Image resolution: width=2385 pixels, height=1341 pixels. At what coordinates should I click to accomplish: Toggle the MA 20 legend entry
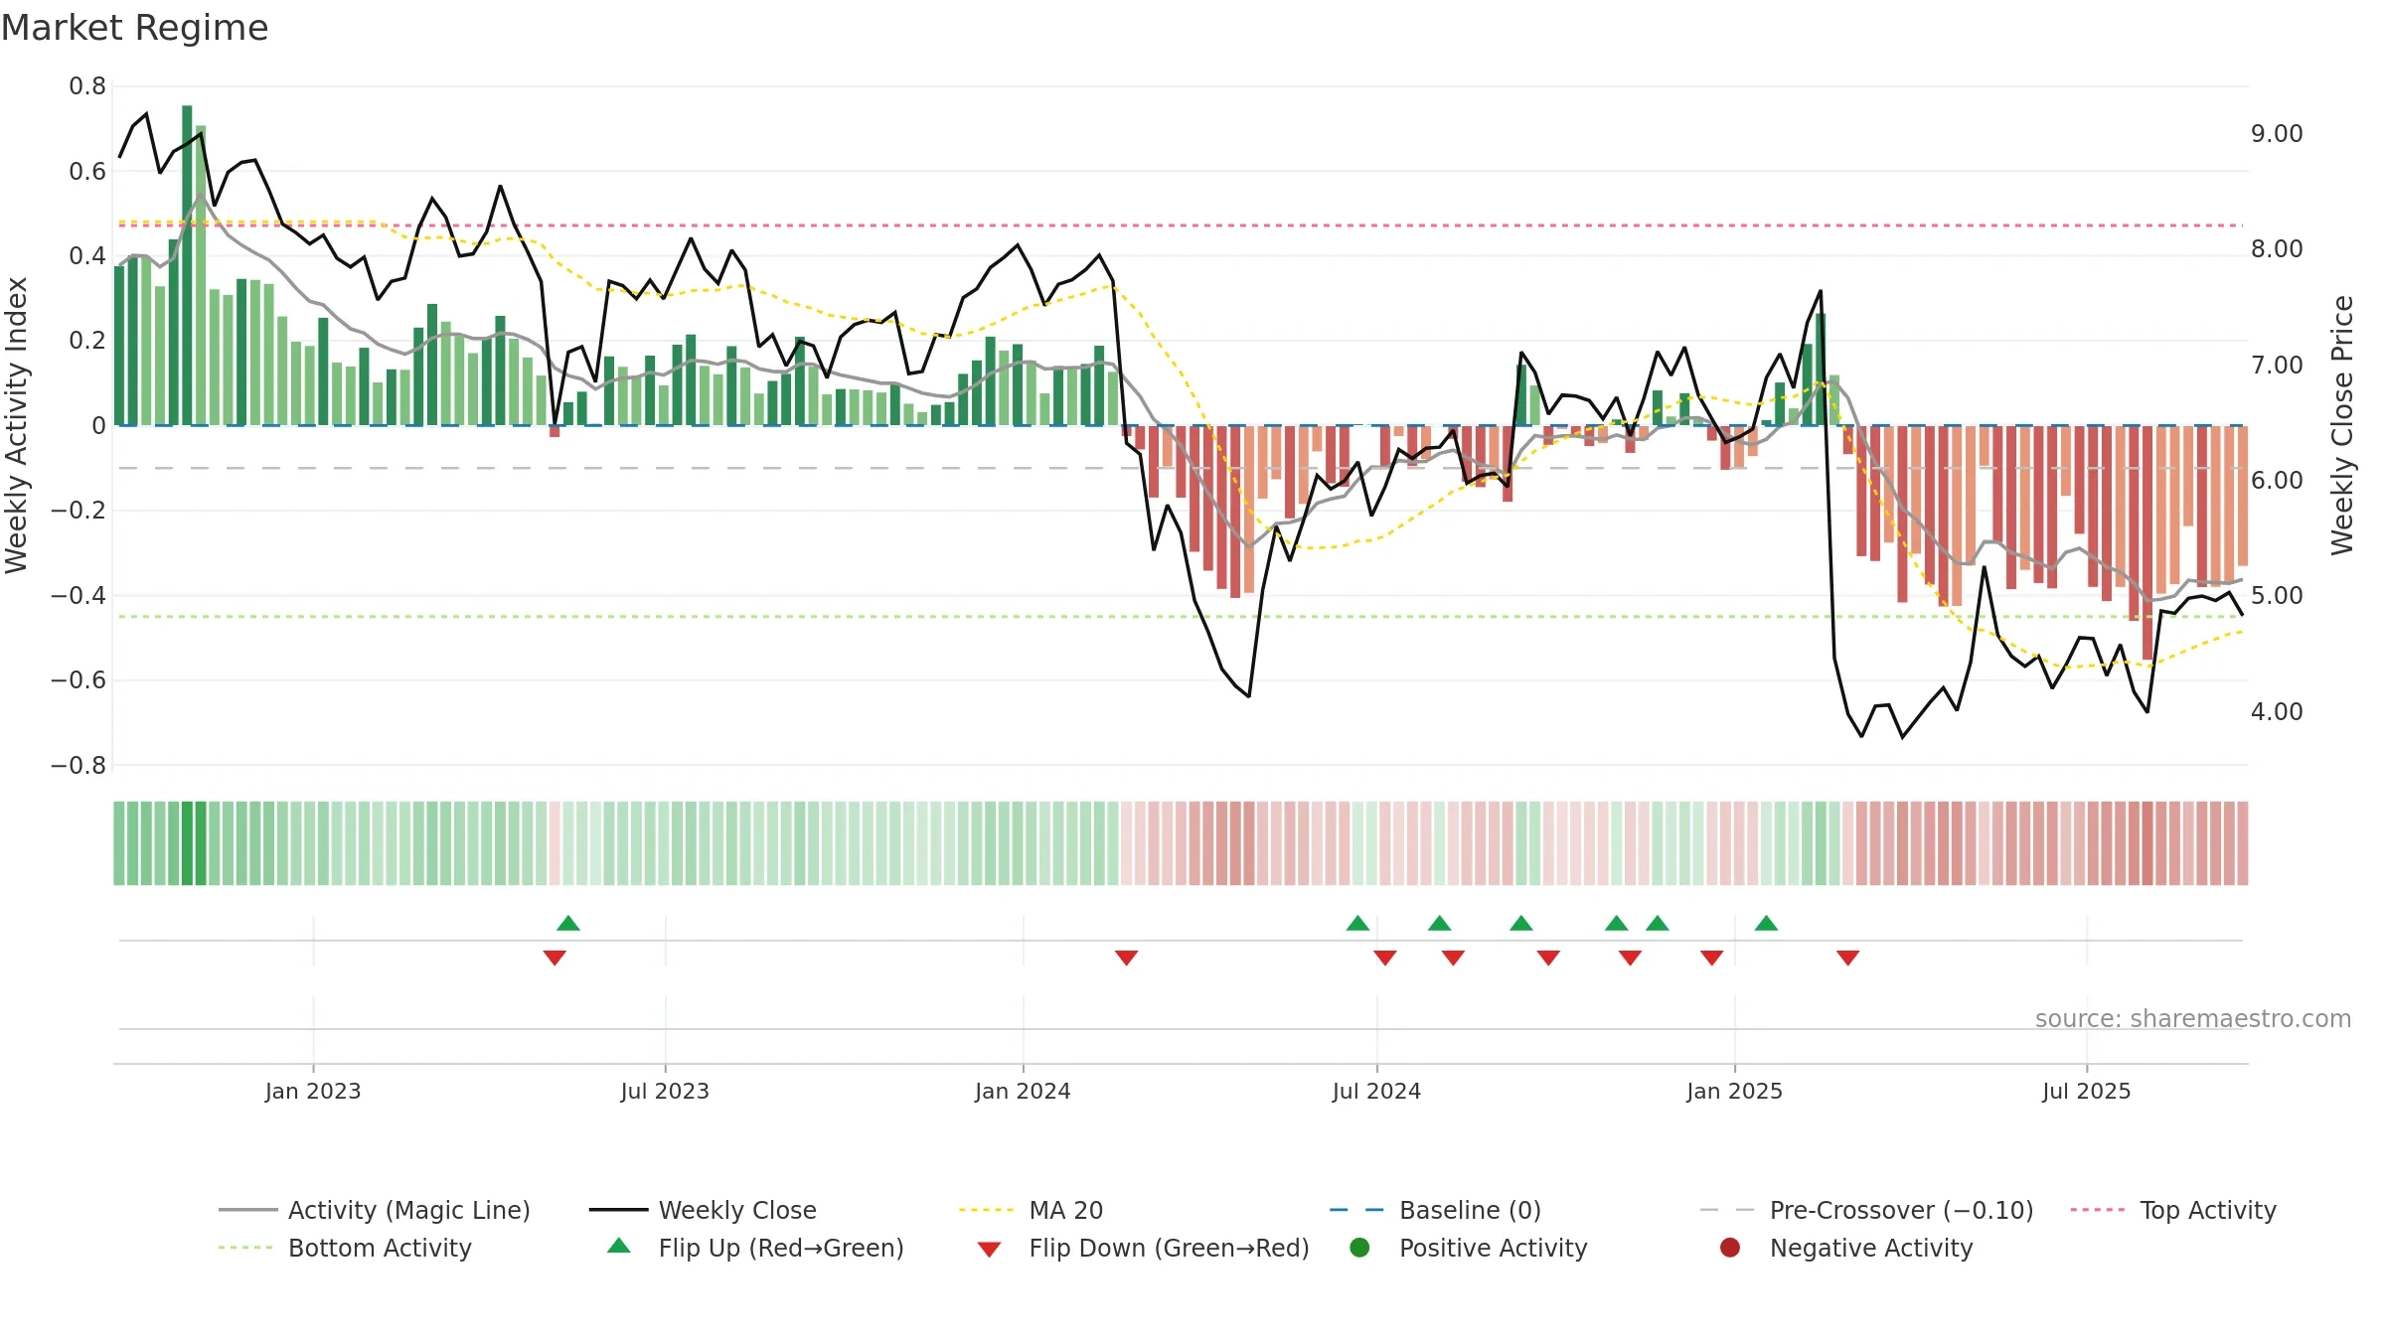click(x=1031, y=1210)
